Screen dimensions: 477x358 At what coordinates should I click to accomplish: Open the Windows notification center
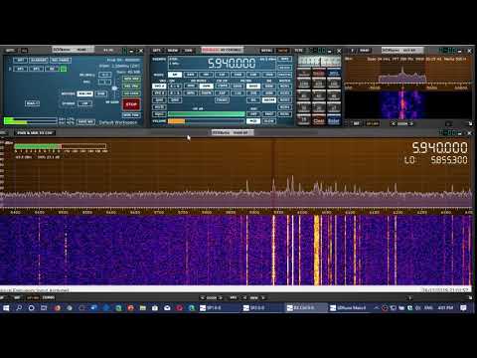click(463, 308)
